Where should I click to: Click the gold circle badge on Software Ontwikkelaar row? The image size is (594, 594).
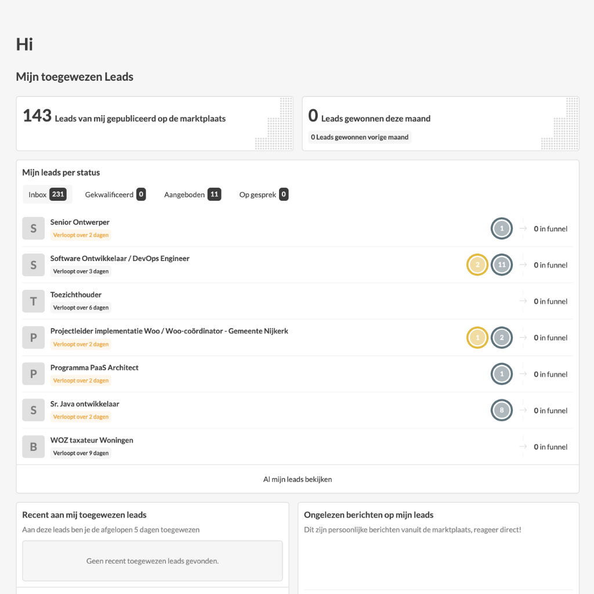tap(477, 265)
